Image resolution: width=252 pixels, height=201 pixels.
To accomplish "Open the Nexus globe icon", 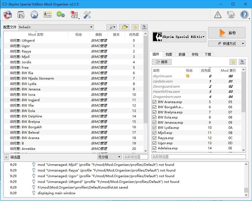I will pyautogui.click(x=34, y=15).
